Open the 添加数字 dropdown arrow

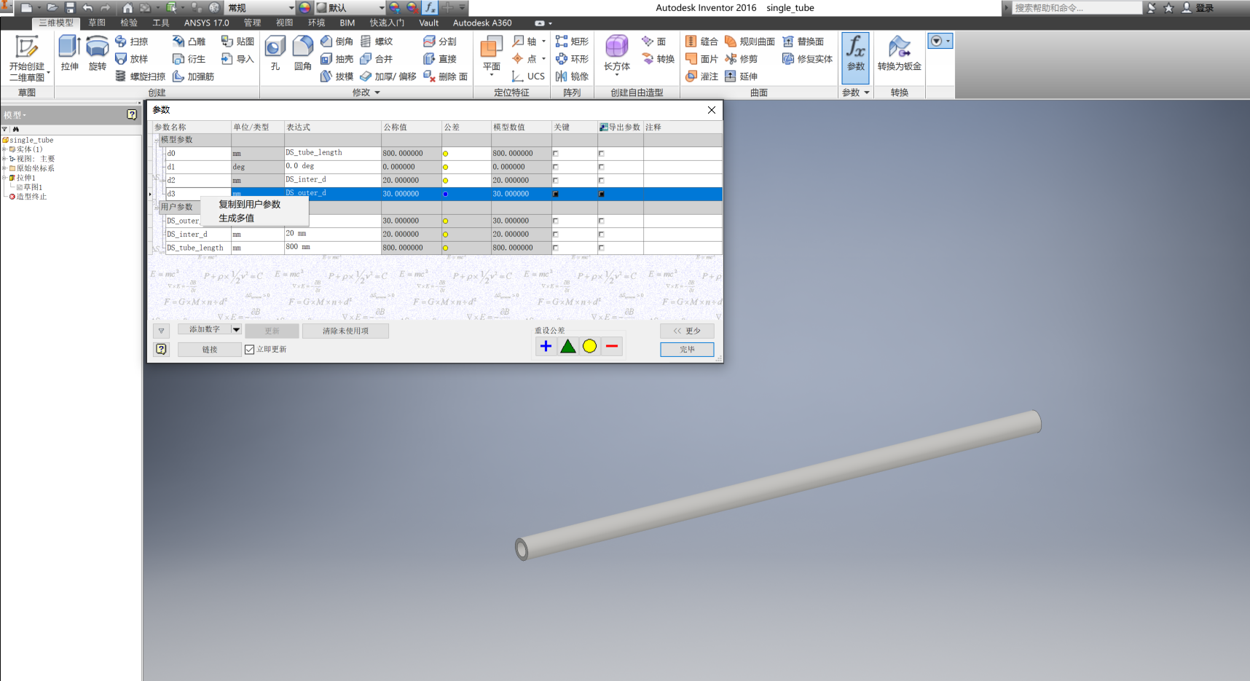[x=235, y=328]
